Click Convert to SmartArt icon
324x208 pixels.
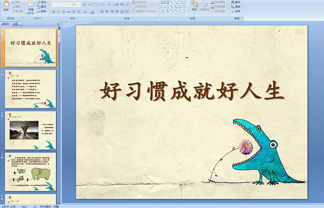(x=134, y=11)
